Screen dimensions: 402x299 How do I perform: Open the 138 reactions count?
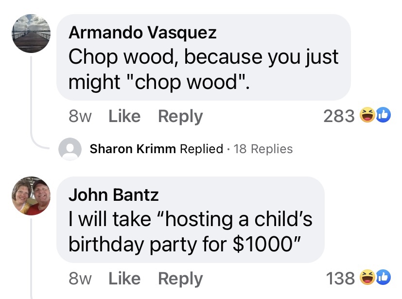coord(340,279)
